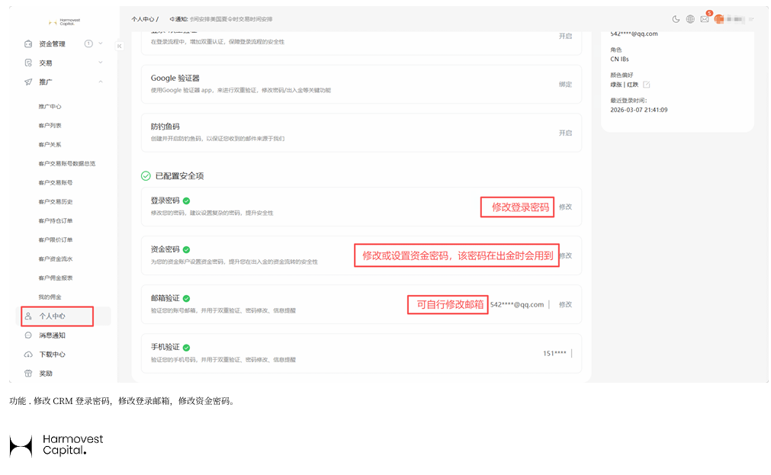This screenshot has height=475, width=771.
Task: Click 修改 for 邮箱验证
Action: 565,305
